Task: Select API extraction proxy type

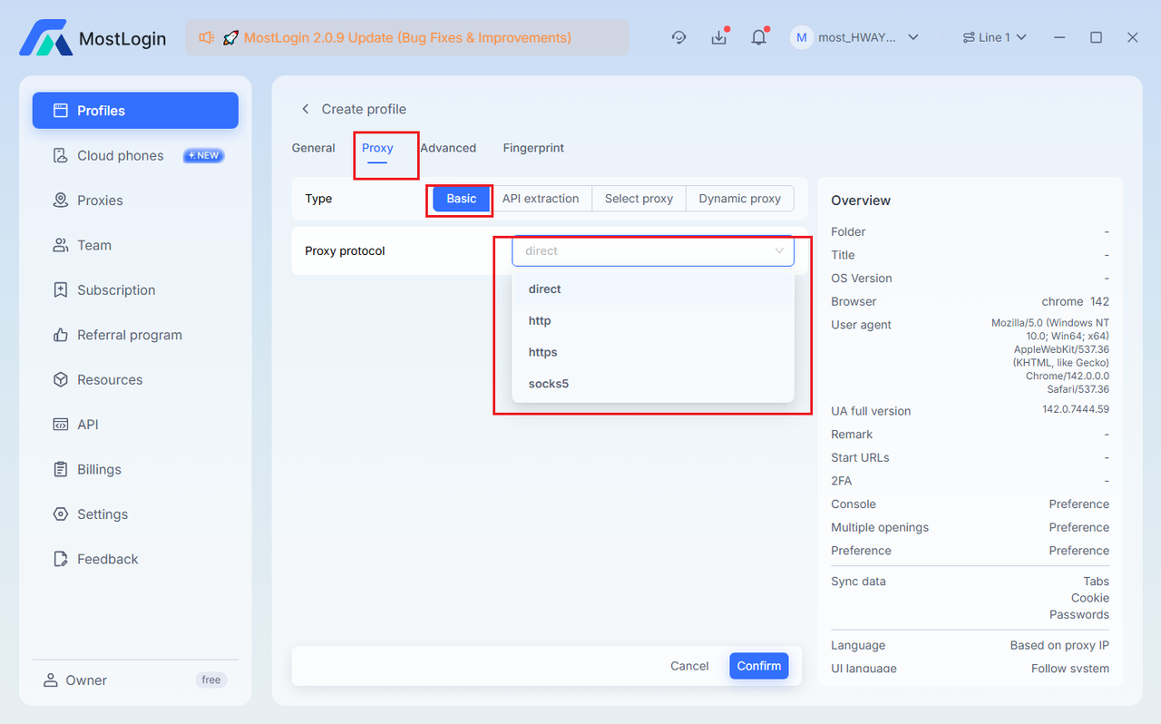Action: pos(541,199)
